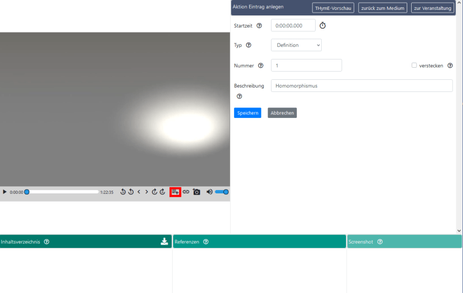Adjust the volume slider

coord(221,192)
